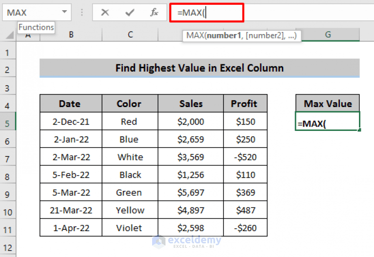This screenshot has width=374, height=257.
Task: Click [number2] argument in the formula tooltip
Action: pyautogui.click(x=265, y=36)
